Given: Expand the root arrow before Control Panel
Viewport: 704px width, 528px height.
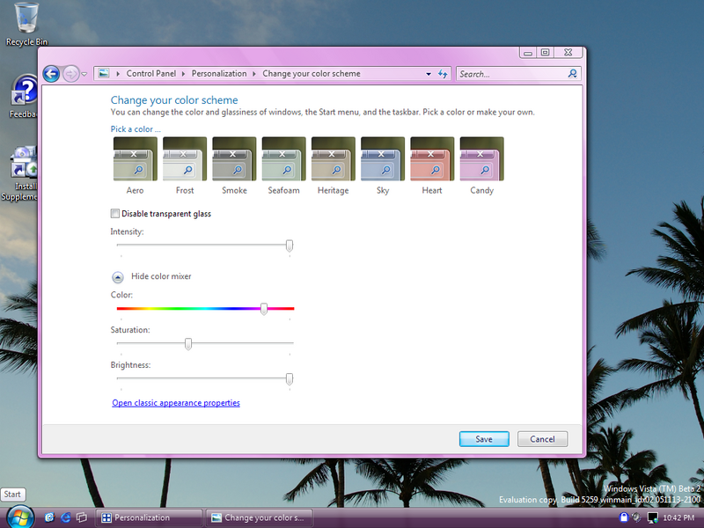Looking at the screenshot, I should click(x=118, y=74).
